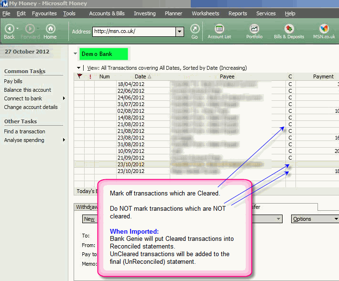339x281 pixels.
Task: Click the C cleared column header
Action: [x=290, y=76]
